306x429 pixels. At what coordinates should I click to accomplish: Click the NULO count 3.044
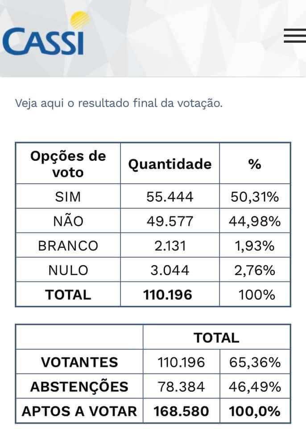pos(170,270)
